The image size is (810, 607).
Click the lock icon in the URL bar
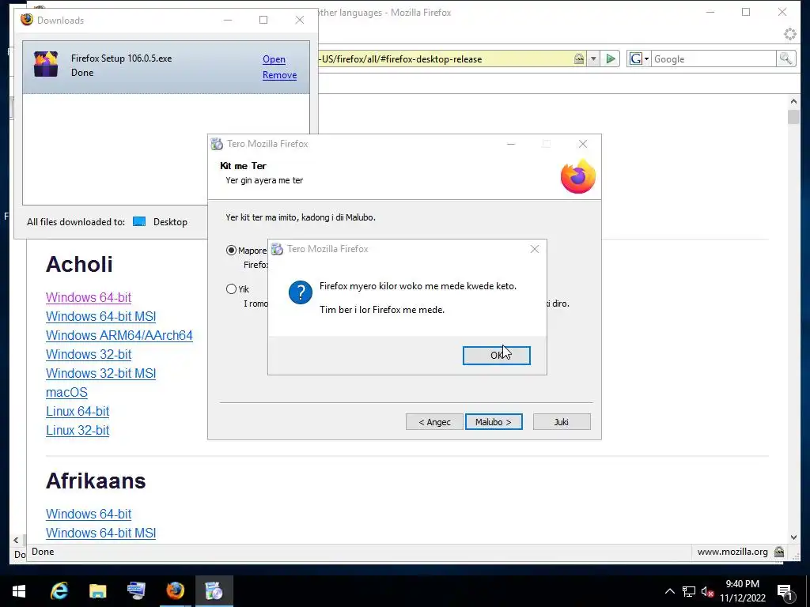pos(579,58)
